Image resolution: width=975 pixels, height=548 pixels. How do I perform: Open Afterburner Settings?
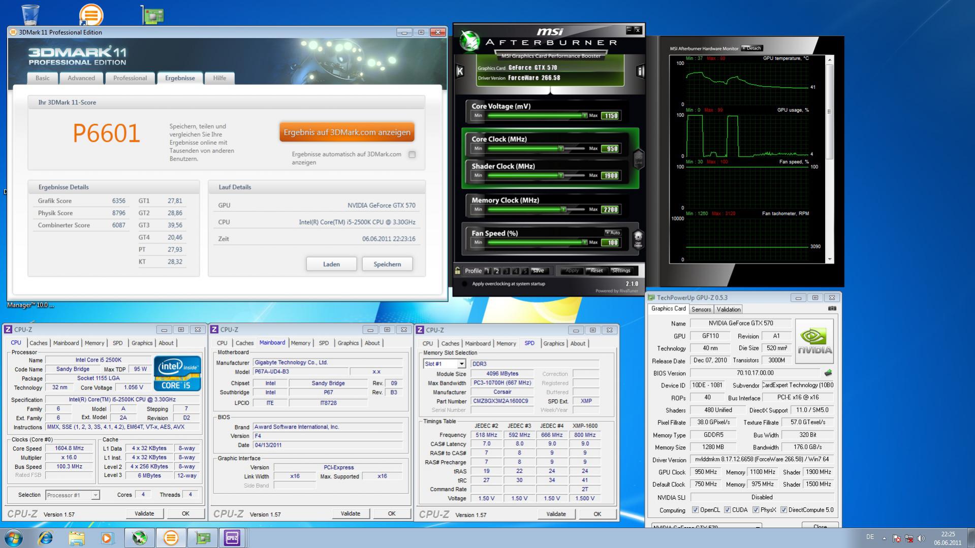(x=621, y=271)
